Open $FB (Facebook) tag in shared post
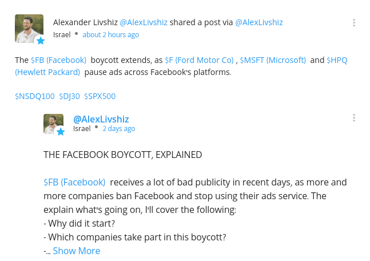The height and width of the screenshot is (261, 370). [x=74, y=183]
